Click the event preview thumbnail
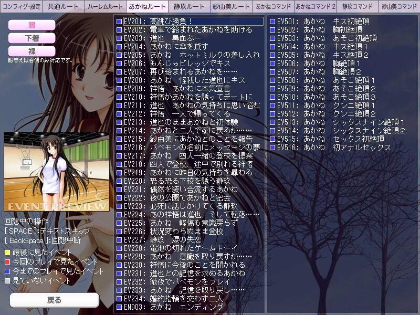 click(x=57, y=172)
